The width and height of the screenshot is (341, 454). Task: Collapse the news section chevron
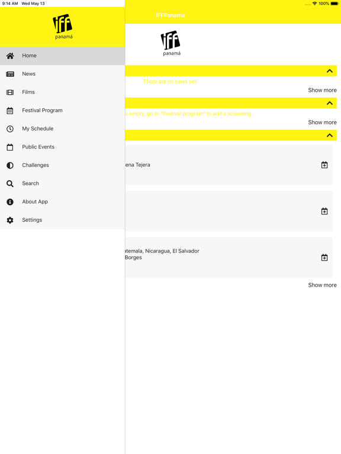pyautogui.click(x=330, y=71)
